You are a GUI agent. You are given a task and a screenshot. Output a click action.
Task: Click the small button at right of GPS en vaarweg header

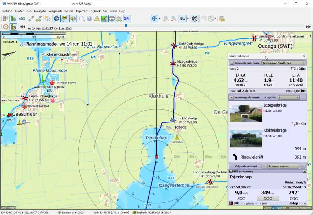304,171
